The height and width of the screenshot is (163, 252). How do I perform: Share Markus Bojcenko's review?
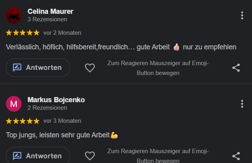236,156
